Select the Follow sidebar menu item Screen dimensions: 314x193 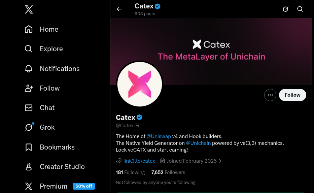[49, 88]
